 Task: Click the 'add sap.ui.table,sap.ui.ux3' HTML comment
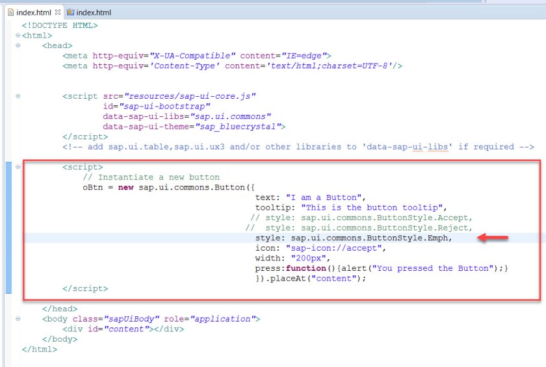pyautogui.click(x=298, y=147)
